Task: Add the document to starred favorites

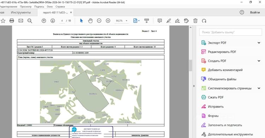Action: [x=3, y=21]
